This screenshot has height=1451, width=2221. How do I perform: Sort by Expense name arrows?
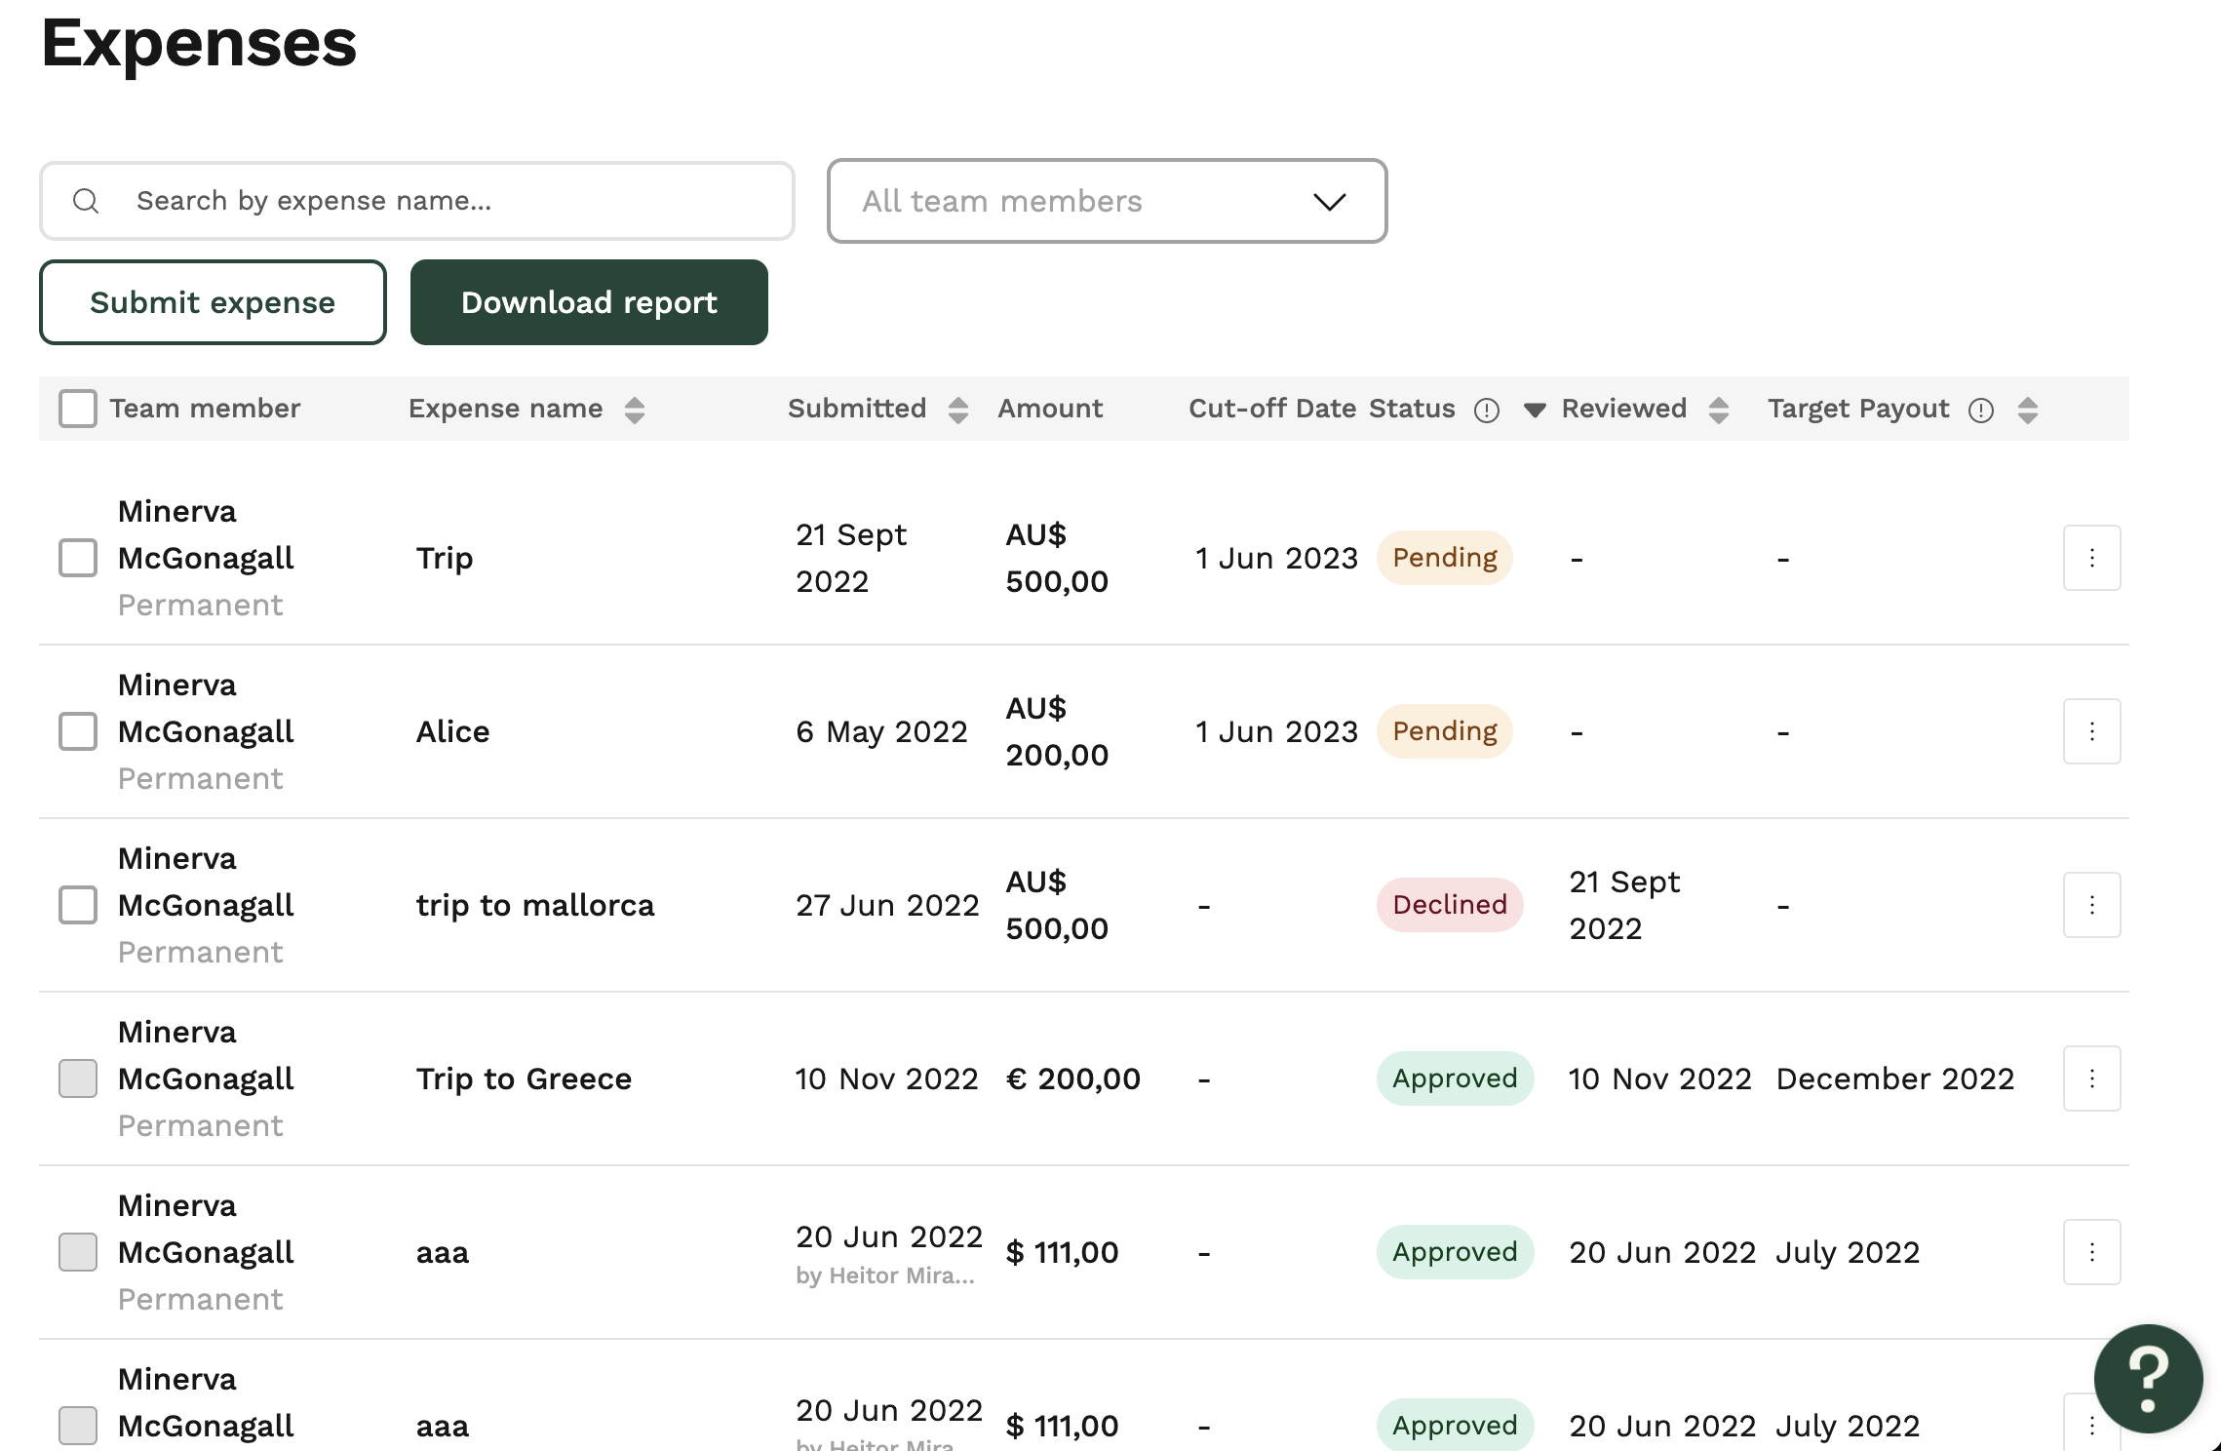tap(635, 411)
